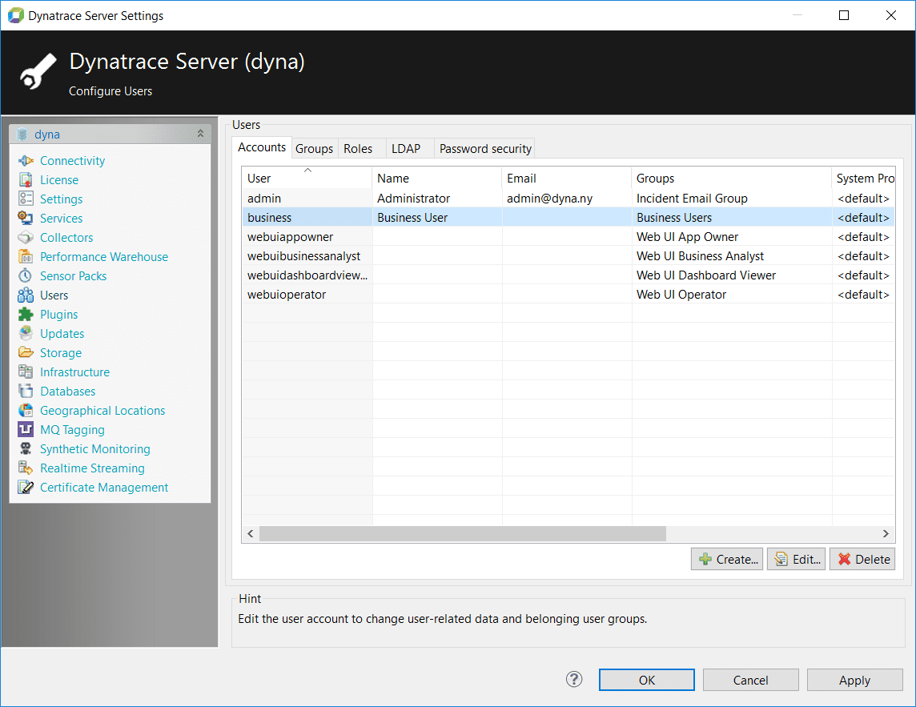
Task: Collapse the dyna sidebar section
Action: (200, 134)
